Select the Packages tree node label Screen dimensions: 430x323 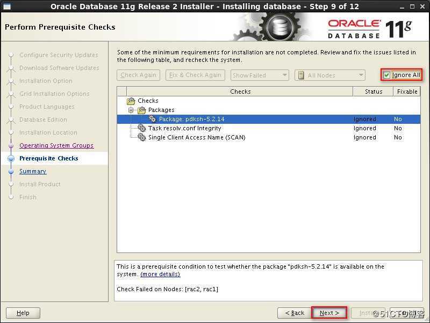[x=161, y=110]
